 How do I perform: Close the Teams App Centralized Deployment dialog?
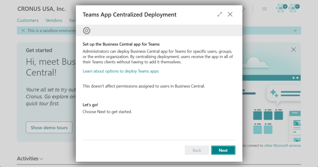click(x=230, y=14)
